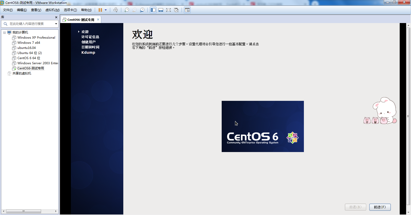
Task: Click the ubuntu16.04 VM icon
Action: point(14,48)
